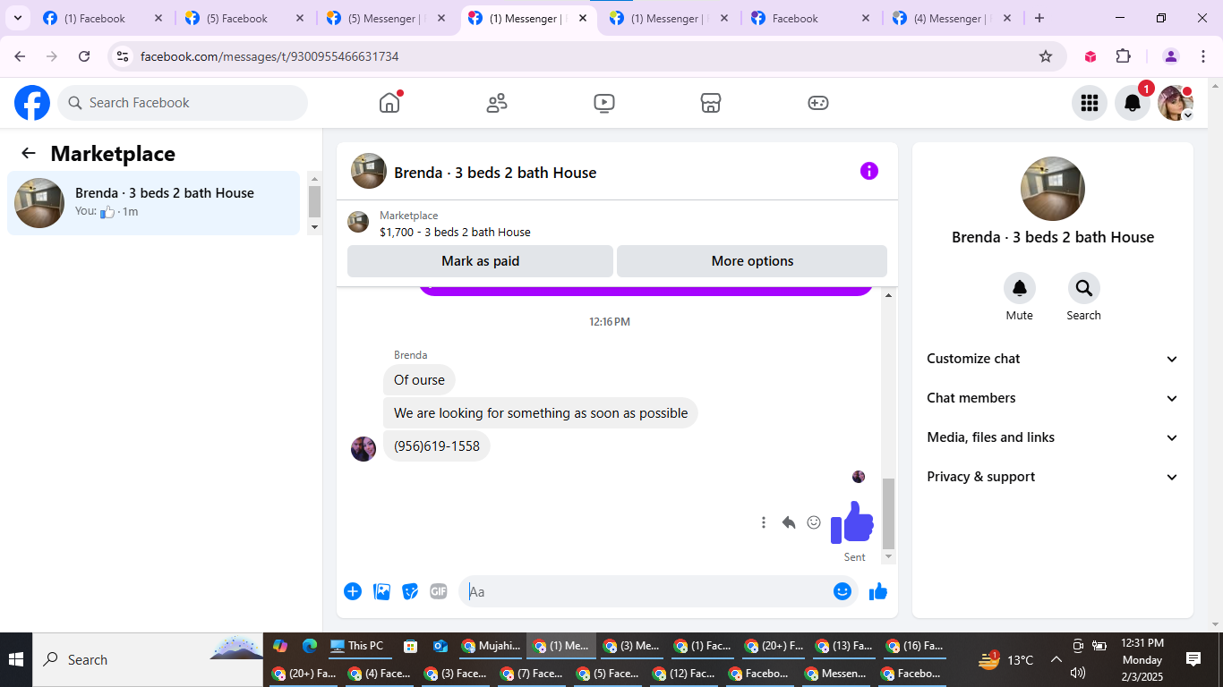Screen dimensions: 1223x687
Task: Open Chrome three-dot menu
Action: click(1202, 56)
